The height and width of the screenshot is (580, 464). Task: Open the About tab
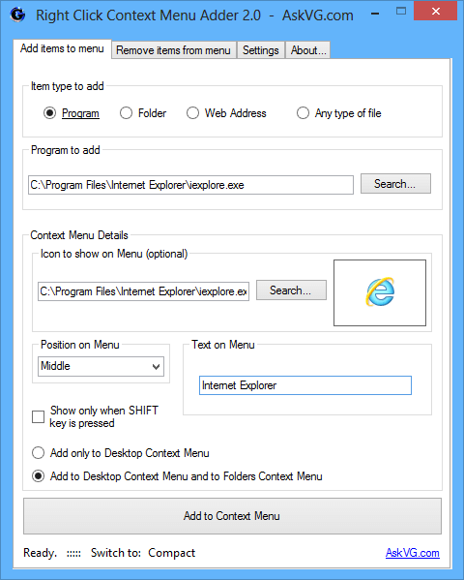308,50
